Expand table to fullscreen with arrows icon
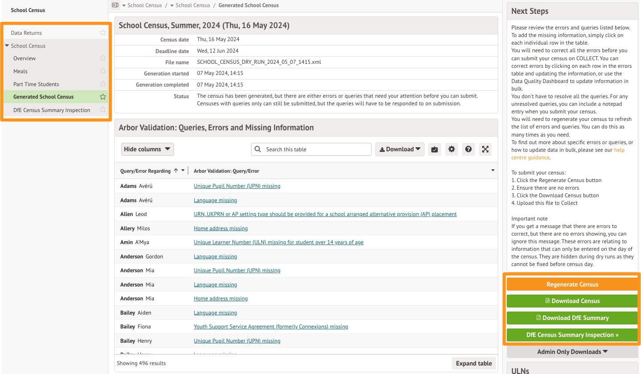The image size is (641, 374). (485, 150)
